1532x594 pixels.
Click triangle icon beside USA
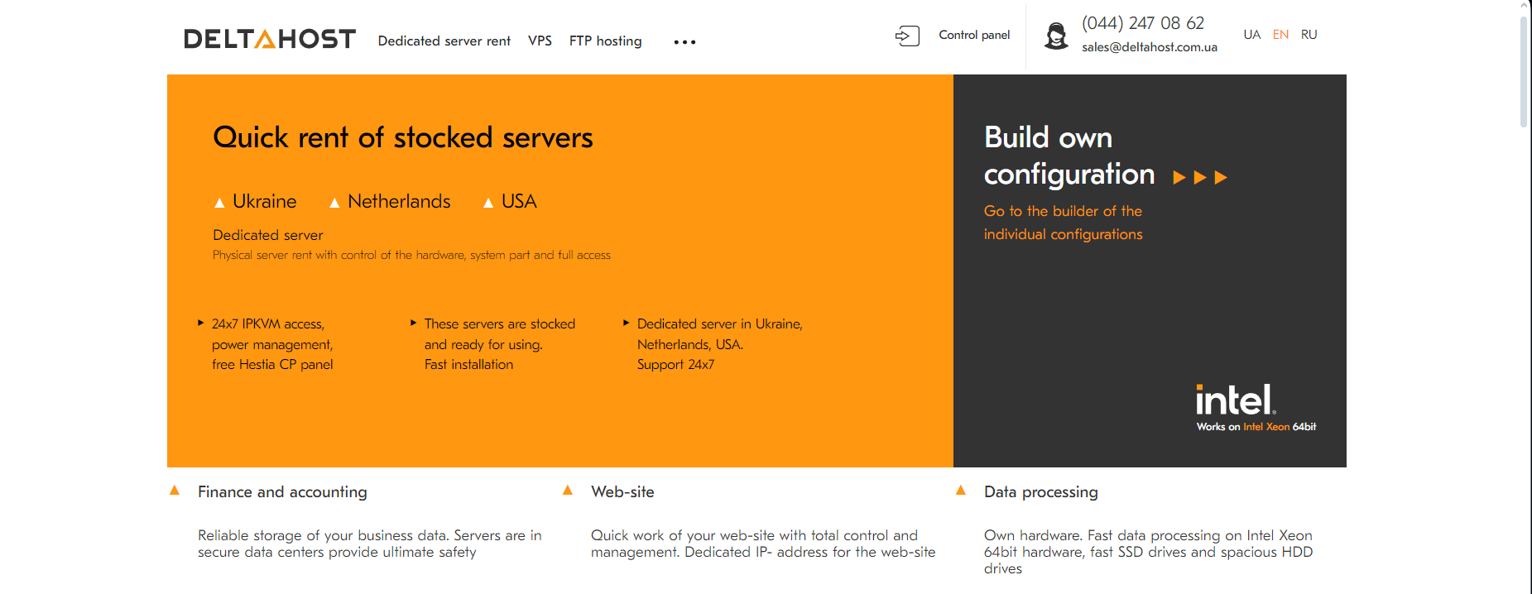(x=488, y=203)
